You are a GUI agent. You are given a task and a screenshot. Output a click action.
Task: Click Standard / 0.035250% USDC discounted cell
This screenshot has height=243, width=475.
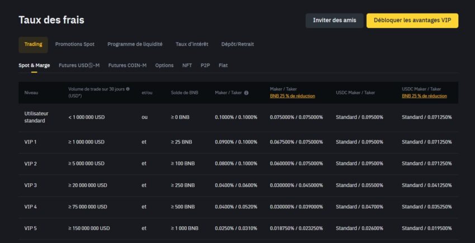tap(427, 207)
